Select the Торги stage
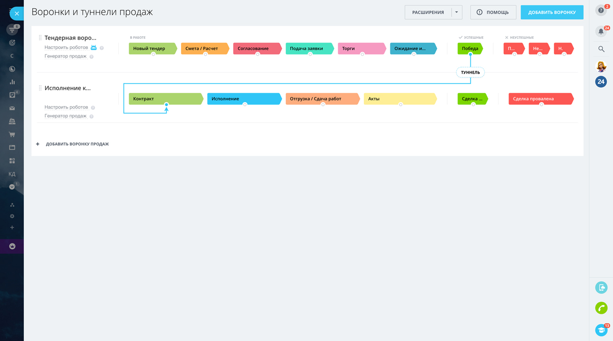The image size is (613, 341). pos(362,48)
